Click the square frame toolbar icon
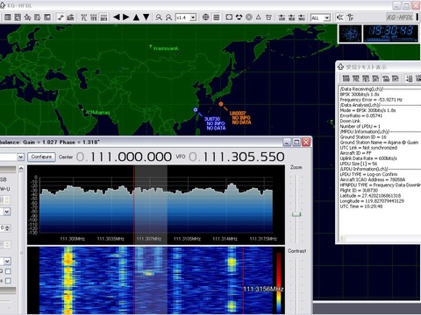 229,17
